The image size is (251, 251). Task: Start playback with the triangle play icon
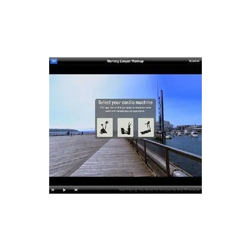point(64,190)
